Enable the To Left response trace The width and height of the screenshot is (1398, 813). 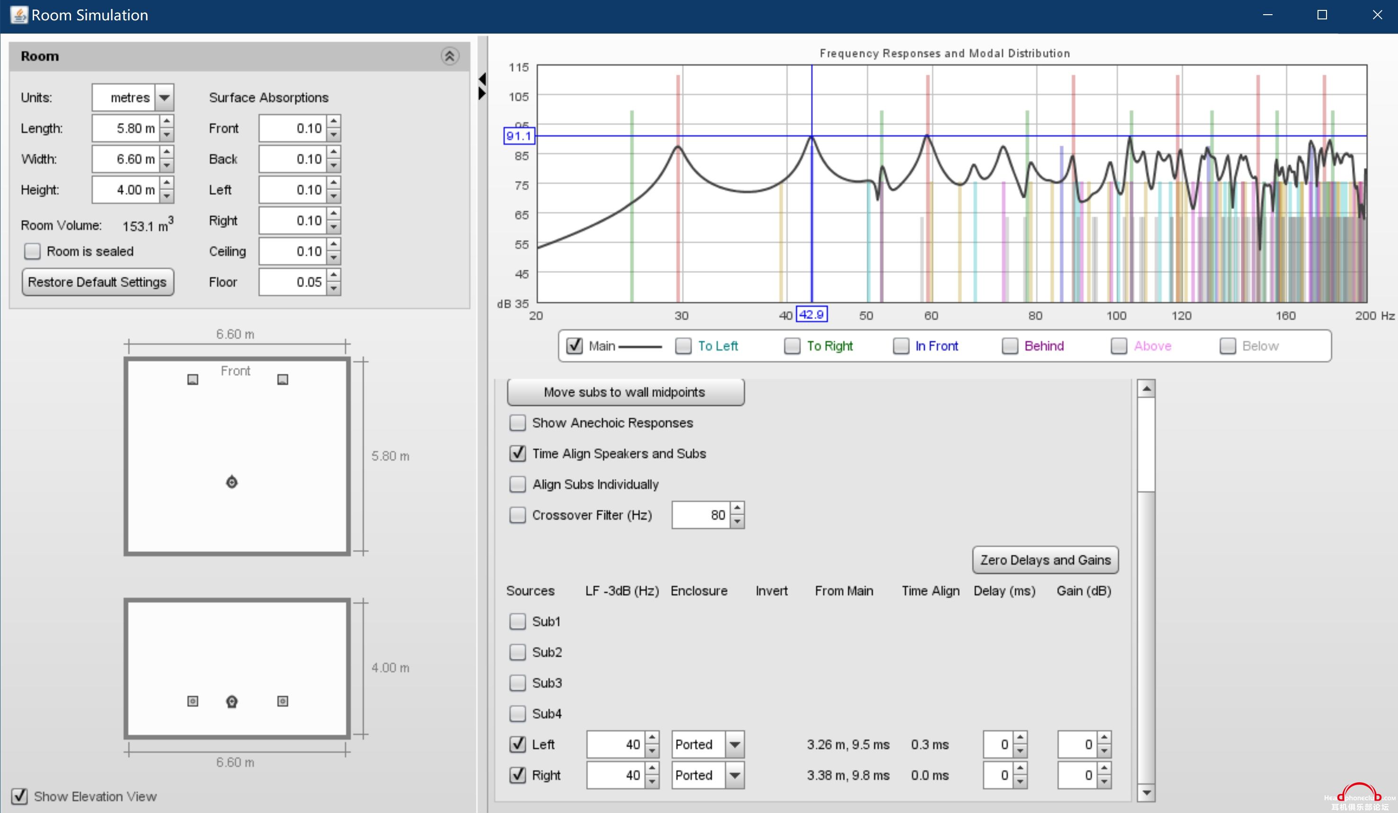(x=683, y=346)
